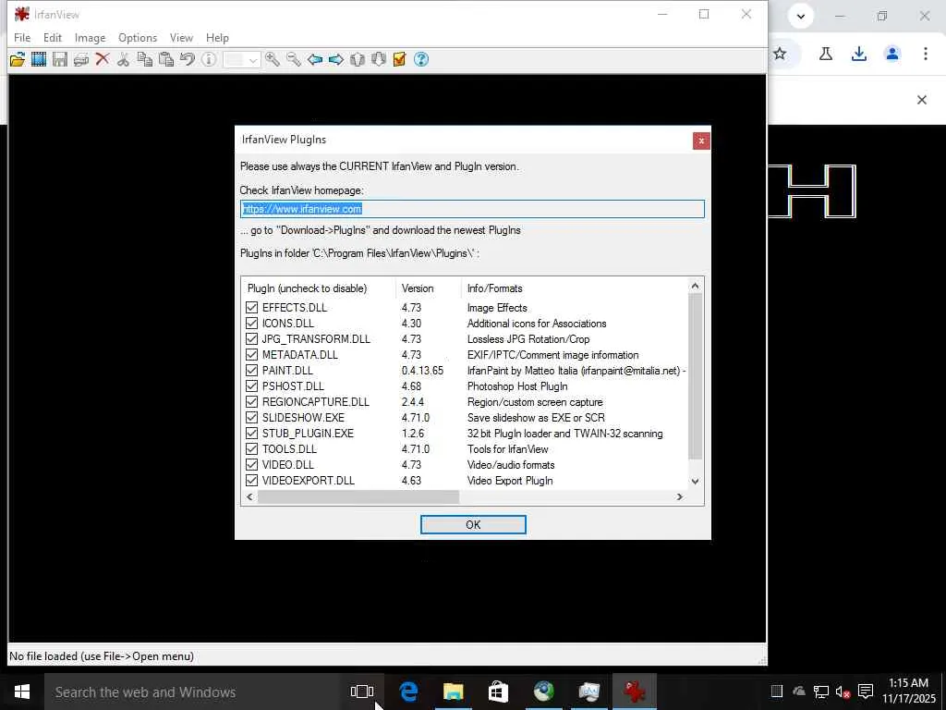Toggle the METADATA.DLL checkbox
Image resolution: width=946 pixels, height=710 pixels.
point(251,354)
